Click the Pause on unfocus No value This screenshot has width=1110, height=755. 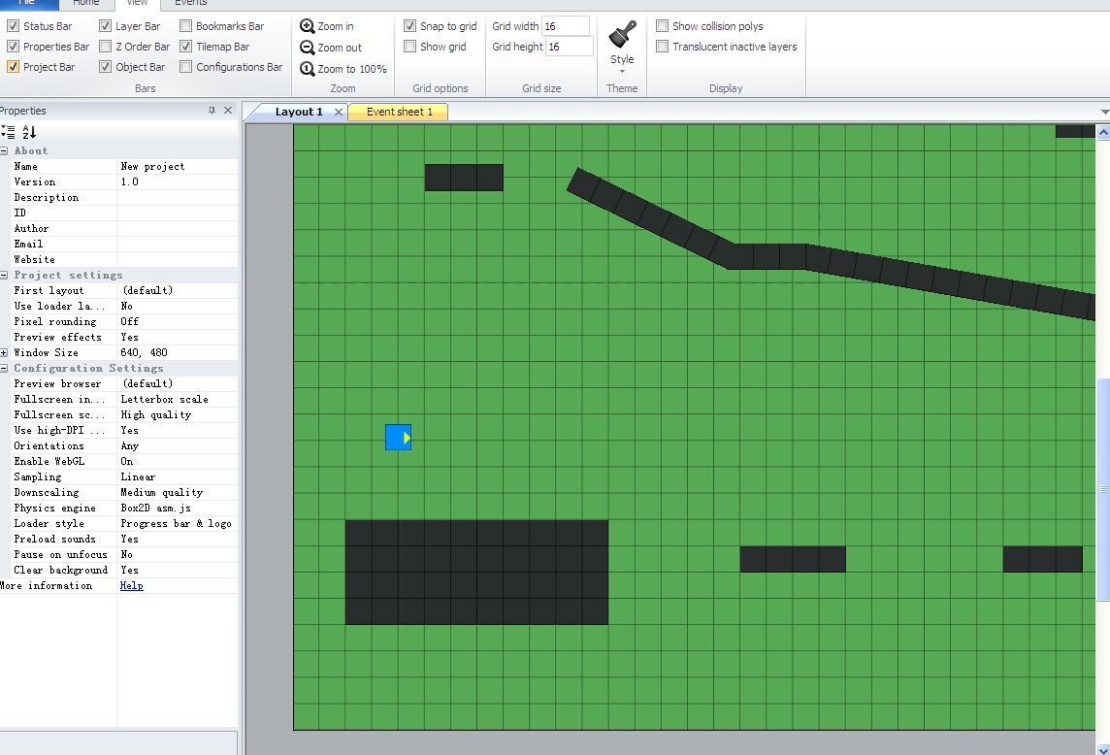(x=177, y=555)
